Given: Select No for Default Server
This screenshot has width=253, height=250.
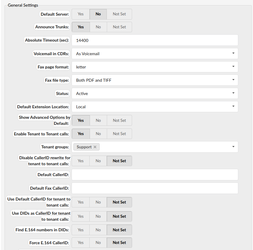Looking at the screenshot, I should click(x=98, y=14).
